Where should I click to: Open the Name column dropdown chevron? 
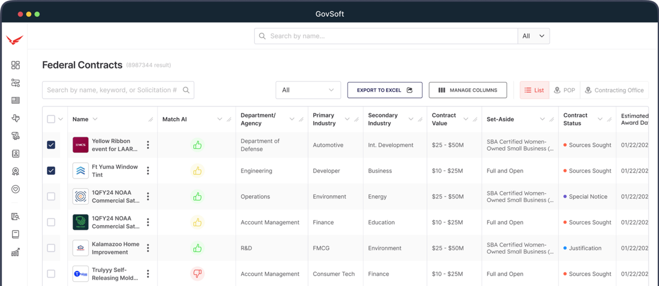(95, 119)
